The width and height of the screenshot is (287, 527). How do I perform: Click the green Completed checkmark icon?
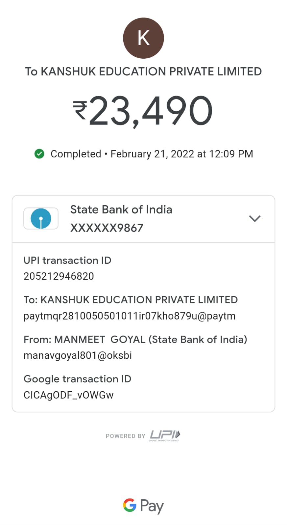tap(39, 154)
